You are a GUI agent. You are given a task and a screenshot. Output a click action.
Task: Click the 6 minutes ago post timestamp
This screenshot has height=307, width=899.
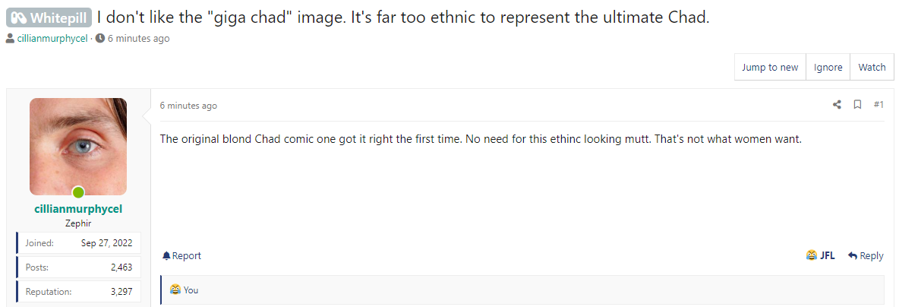[x=188, y=106]
